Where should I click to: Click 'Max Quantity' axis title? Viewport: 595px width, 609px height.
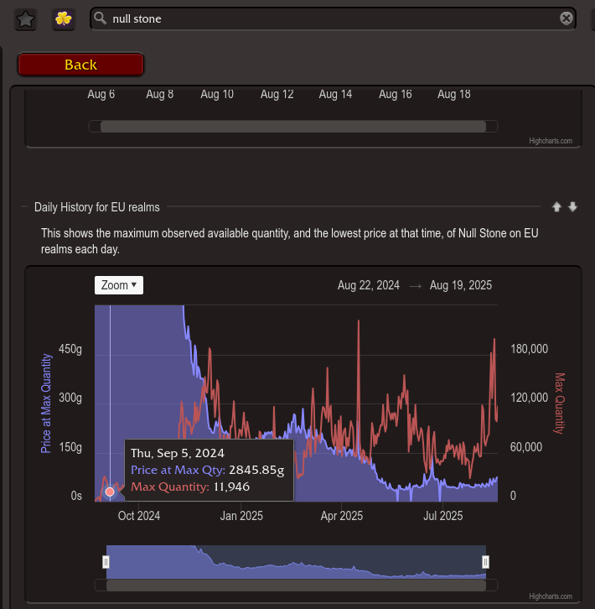point(559,403)
